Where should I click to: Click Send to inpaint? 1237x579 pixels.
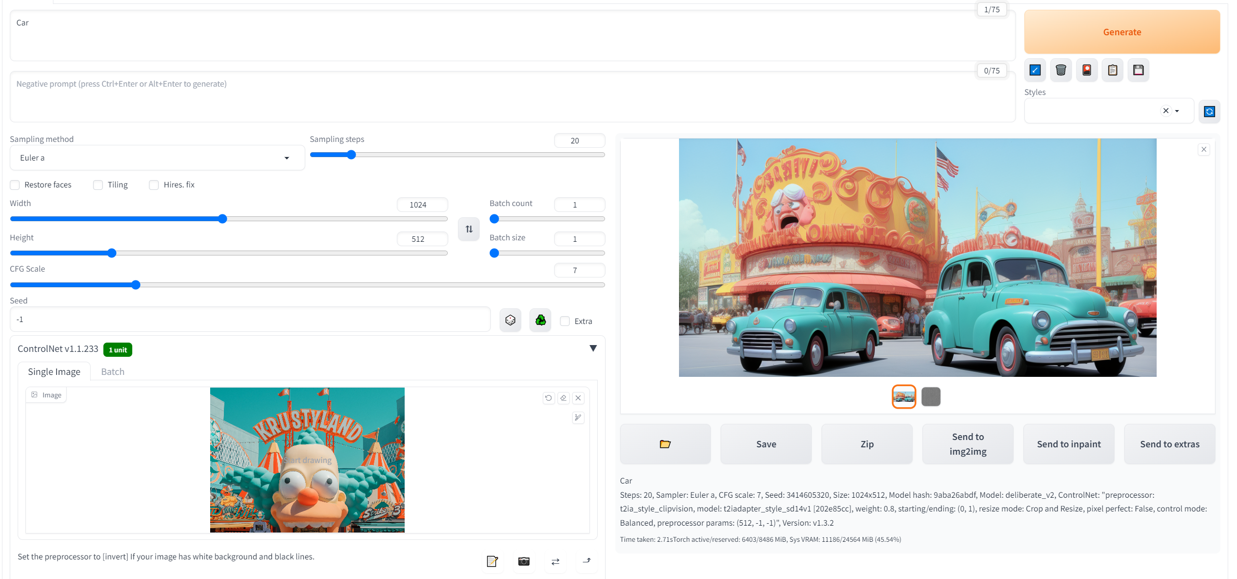click(x=1069, y=444)
